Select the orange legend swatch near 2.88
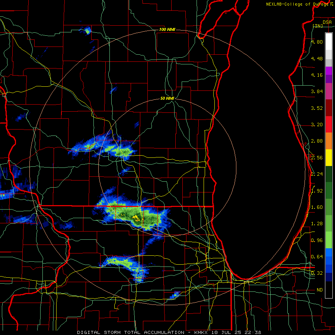Screen dimensions: 335x335 (x=329, y=141)
